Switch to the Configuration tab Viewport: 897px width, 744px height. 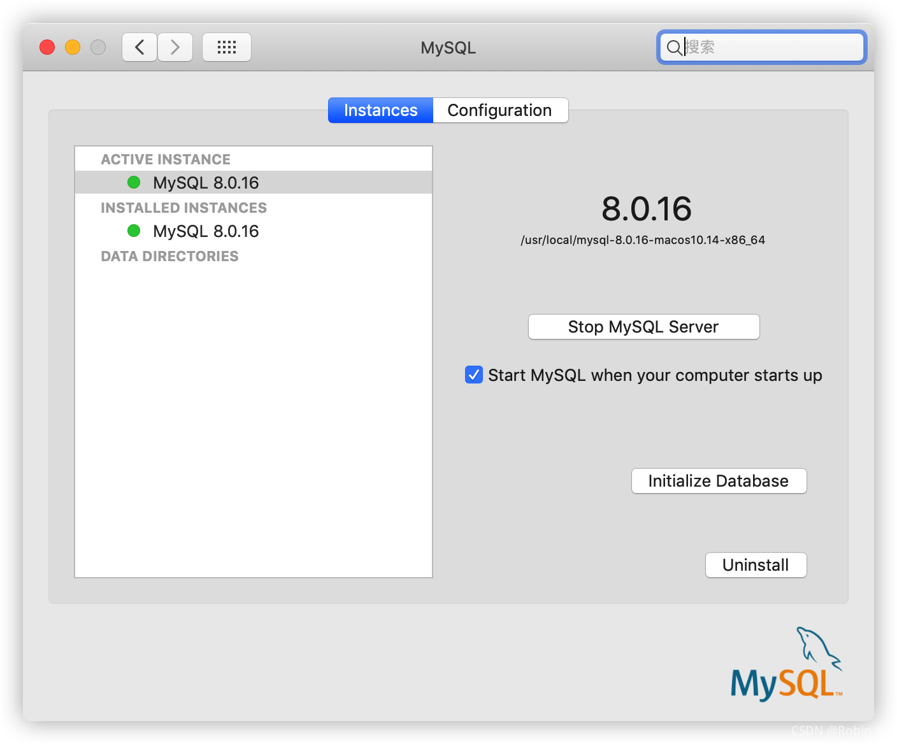point(500,110)
